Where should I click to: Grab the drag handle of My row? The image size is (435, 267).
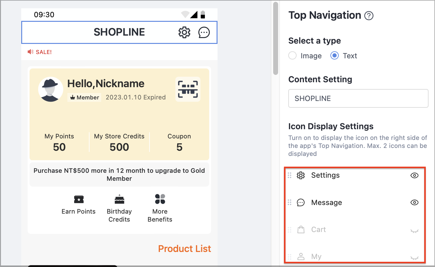[289, 257]
